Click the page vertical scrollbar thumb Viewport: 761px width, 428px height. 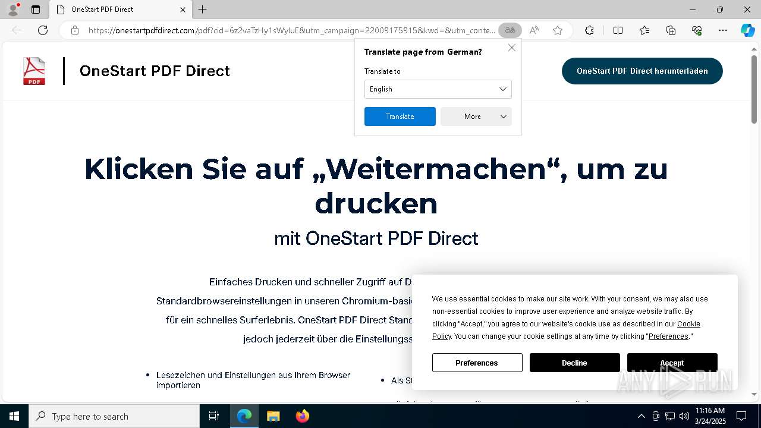(754, 89)
